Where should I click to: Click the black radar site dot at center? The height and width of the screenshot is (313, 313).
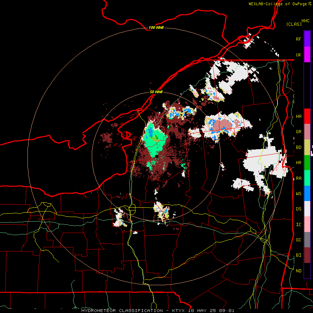[x=156, y=157]
